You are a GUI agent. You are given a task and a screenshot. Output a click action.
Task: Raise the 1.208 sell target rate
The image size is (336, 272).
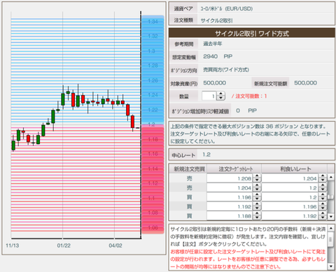click(257, 176)
